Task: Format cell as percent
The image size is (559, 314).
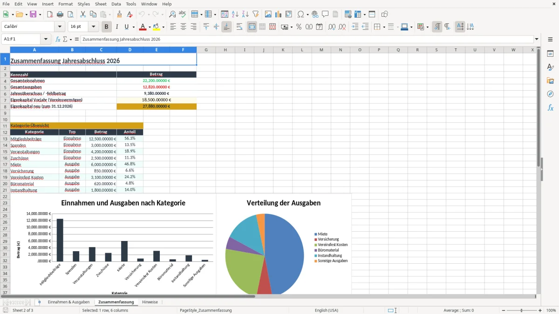Action: (299, 27)
